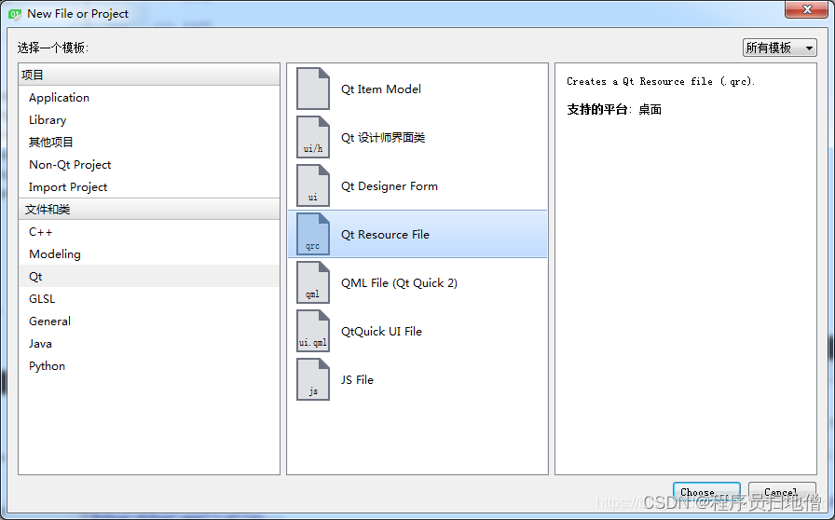
Task: Select Import Project category
Action: (x=148, y=187)
